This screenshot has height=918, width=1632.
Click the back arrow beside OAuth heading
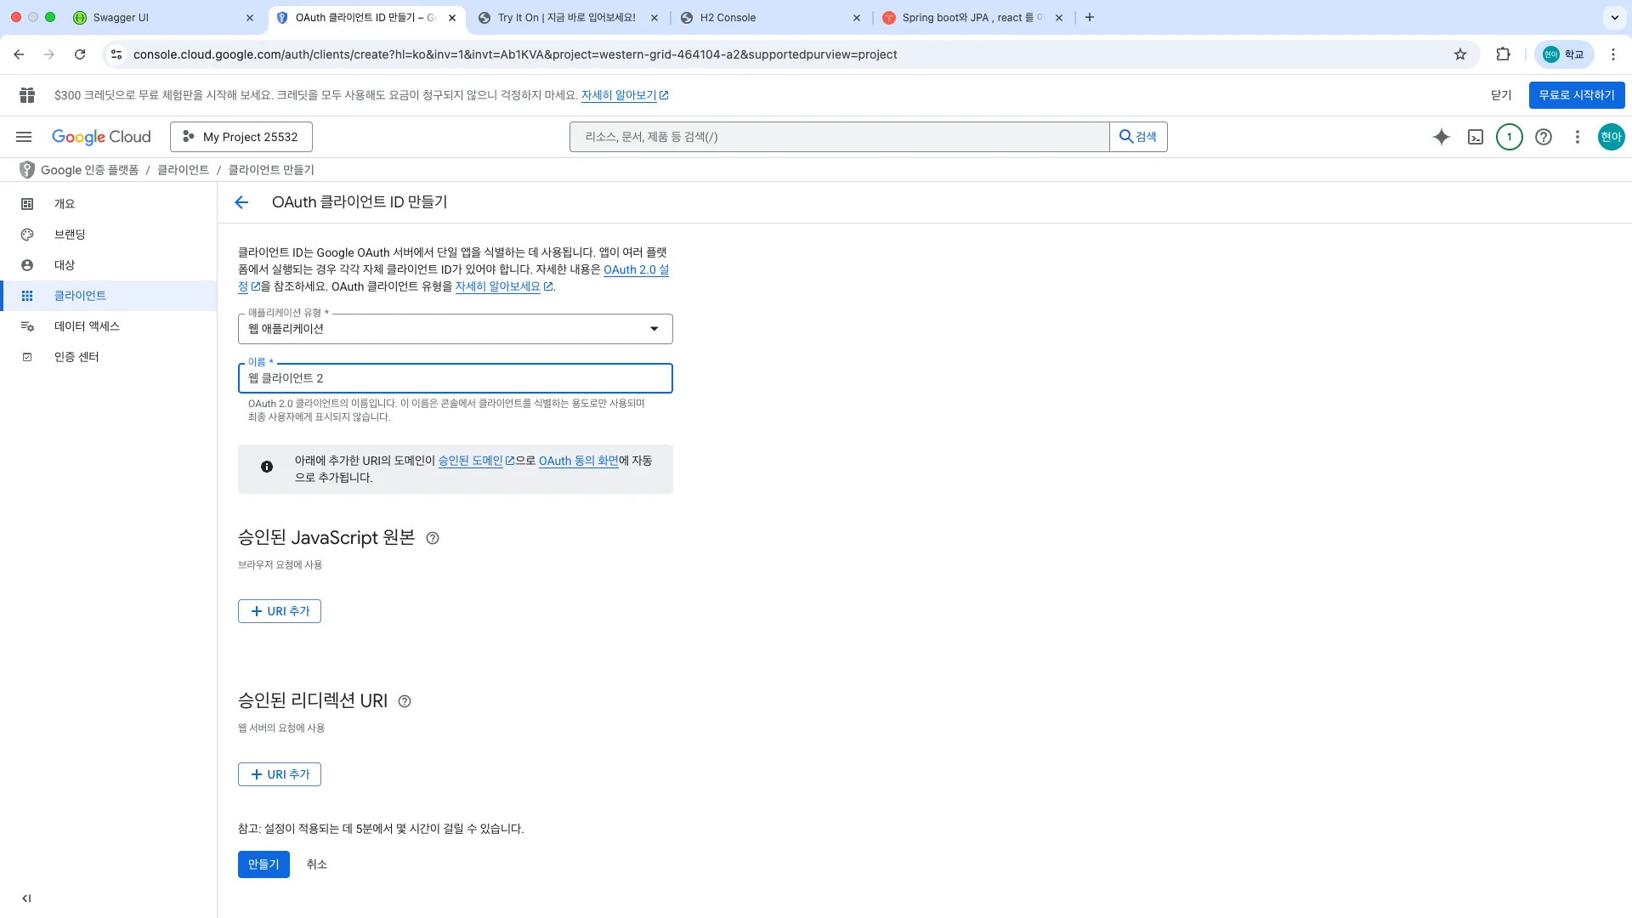(x=241, y=202)
